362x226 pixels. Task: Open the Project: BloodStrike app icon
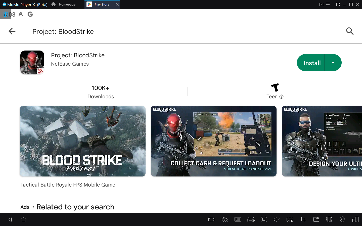32,62
